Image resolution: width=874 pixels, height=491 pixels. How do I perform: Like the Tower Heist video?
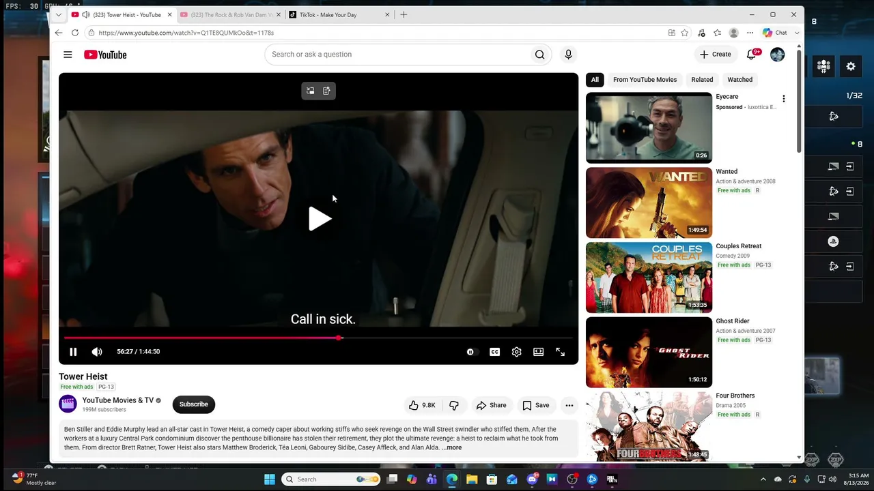[x=422, y=405]
